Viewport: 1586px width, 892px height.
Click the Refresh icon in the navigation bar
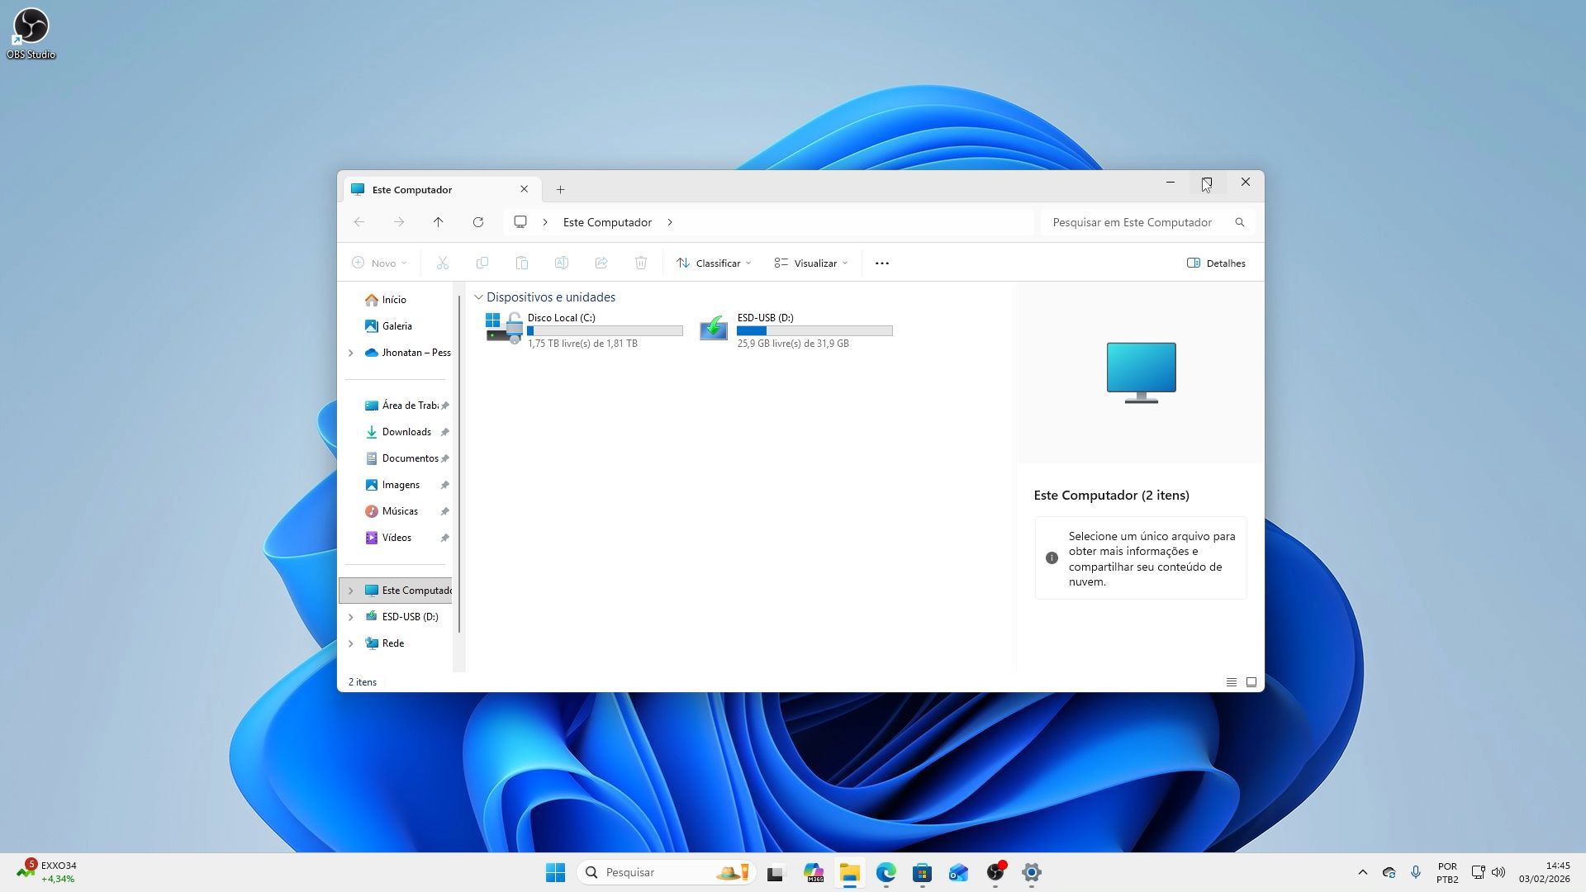coord(477,222)
